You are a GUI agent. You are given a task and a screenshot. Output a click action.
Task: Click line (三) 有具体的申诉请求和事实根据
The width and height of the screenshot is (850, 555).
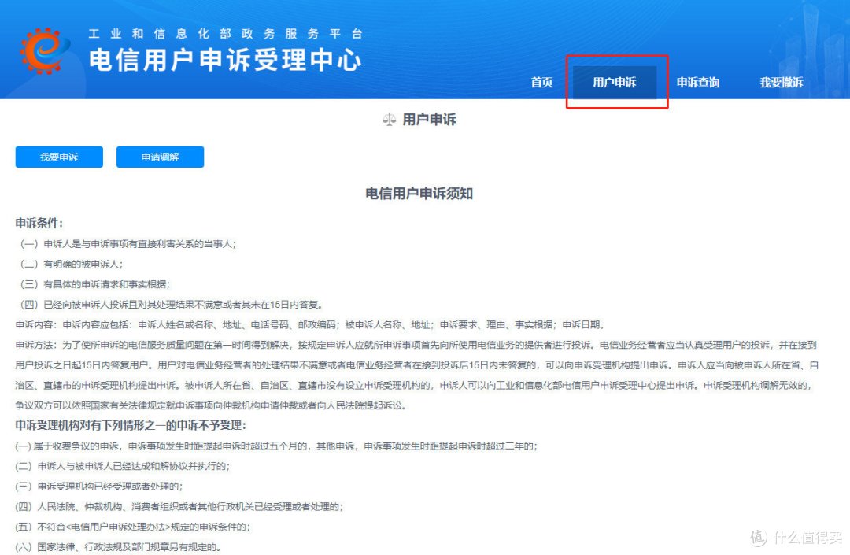(x=95, y=284)
